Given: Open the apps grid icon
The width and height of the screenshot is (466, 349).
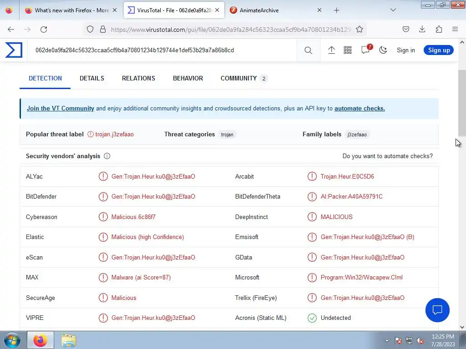Looking at the screenshot, I should click(x=347, y=50).
